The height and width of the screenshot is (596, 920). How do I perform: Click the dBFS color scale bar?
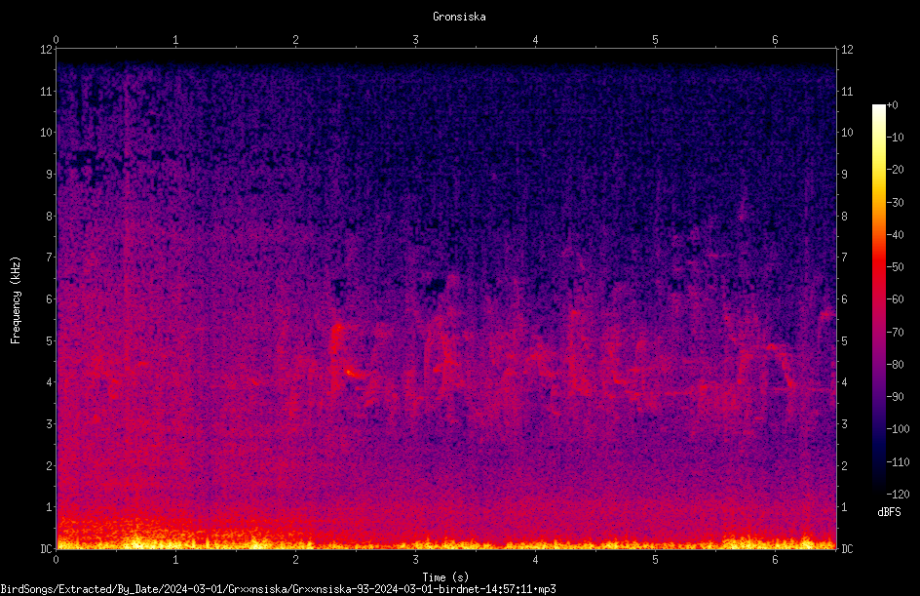click(878, 299)
